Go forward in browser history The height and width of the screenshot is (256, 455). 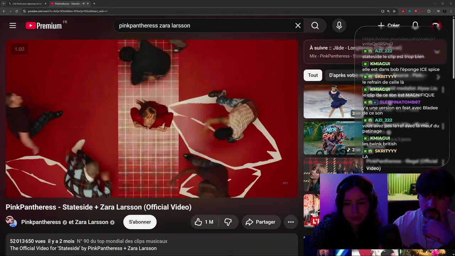click(x=10, y=11)
